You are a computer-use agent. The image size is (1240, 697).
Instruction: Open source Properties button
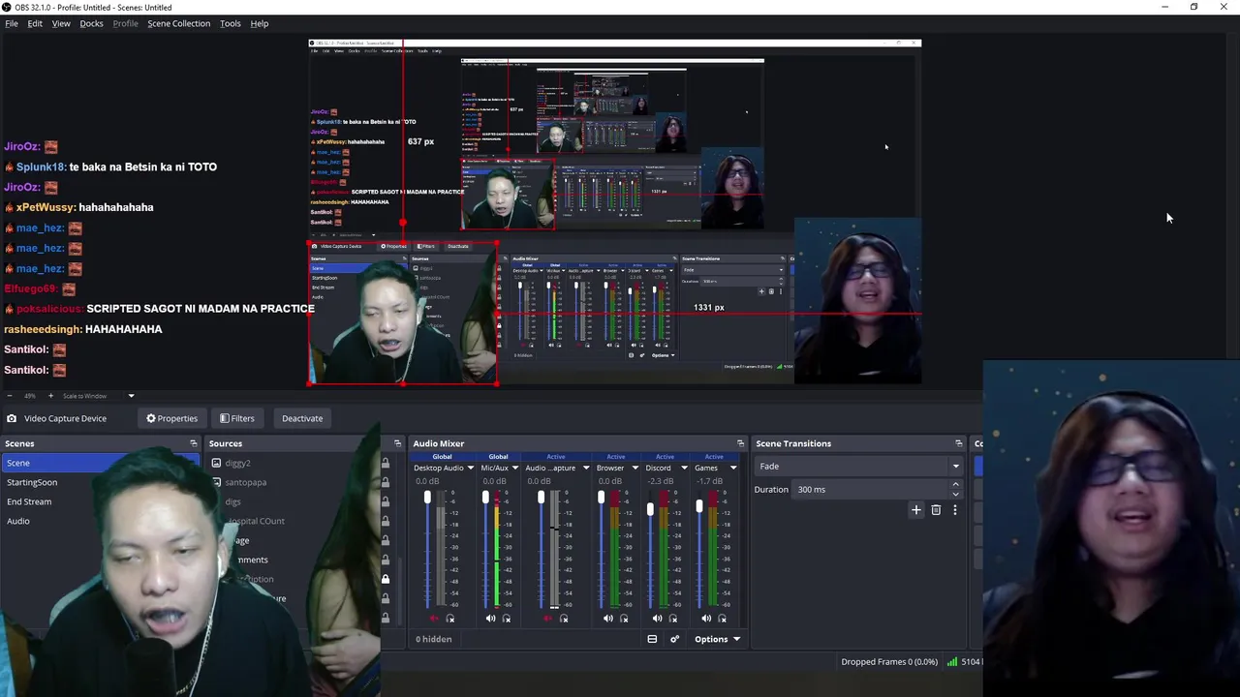tap(171, 418)
